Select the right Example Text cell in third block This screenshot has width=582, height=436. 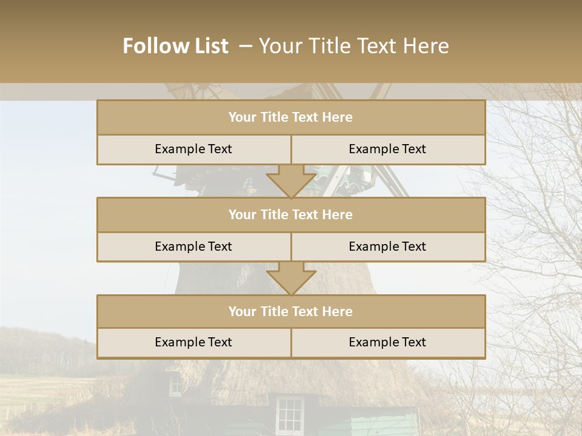point(387,343)
